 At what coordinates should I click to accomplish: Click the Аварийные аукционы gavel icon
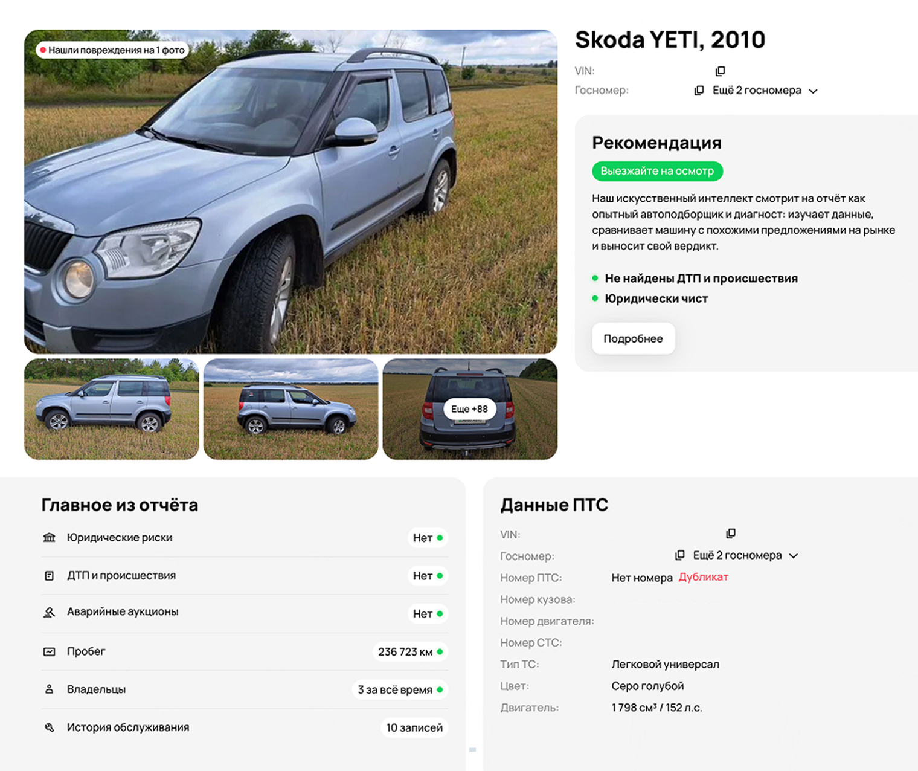pos(50,612)
